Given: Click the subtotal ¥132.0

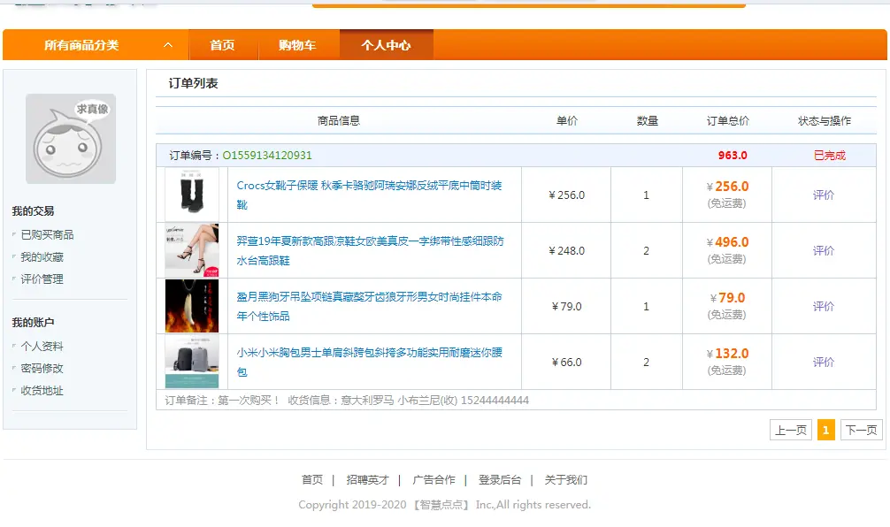Looking at the screenshot, I should click(727, 354).
